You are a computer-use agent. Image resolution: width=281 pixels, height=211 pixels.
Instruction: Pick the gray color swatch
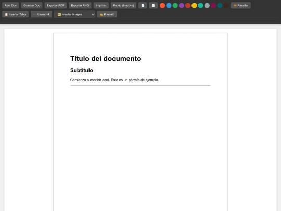207,6
